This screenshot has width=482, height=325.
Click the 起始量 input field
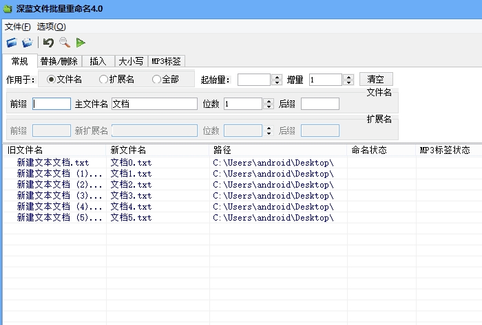pyautogui.click(x=254, y=80)
